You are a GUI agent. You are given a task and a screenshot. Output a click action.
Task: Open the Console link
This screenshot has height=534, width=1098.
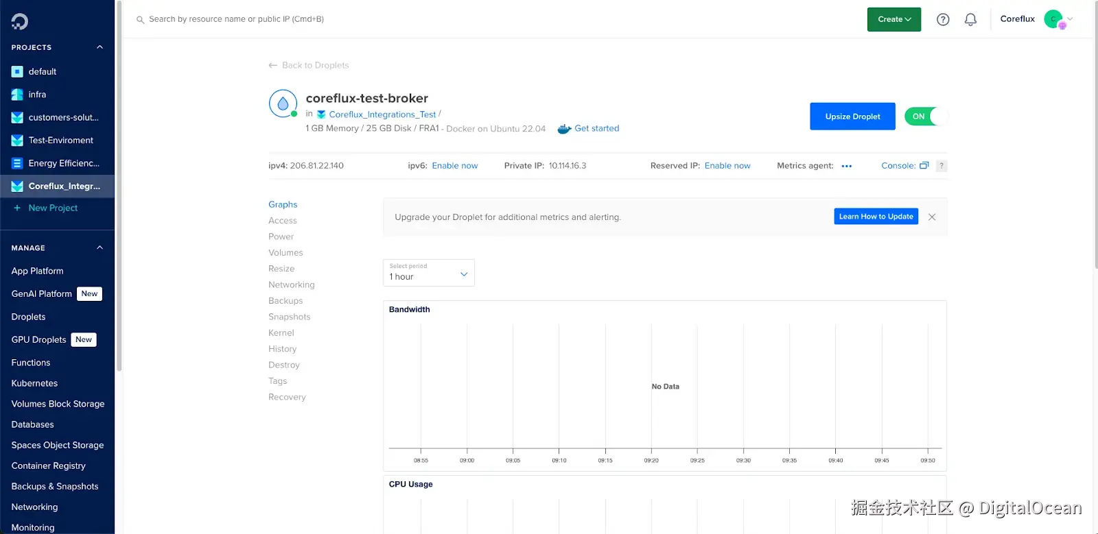pyautogui.click(x=898, y=166)
